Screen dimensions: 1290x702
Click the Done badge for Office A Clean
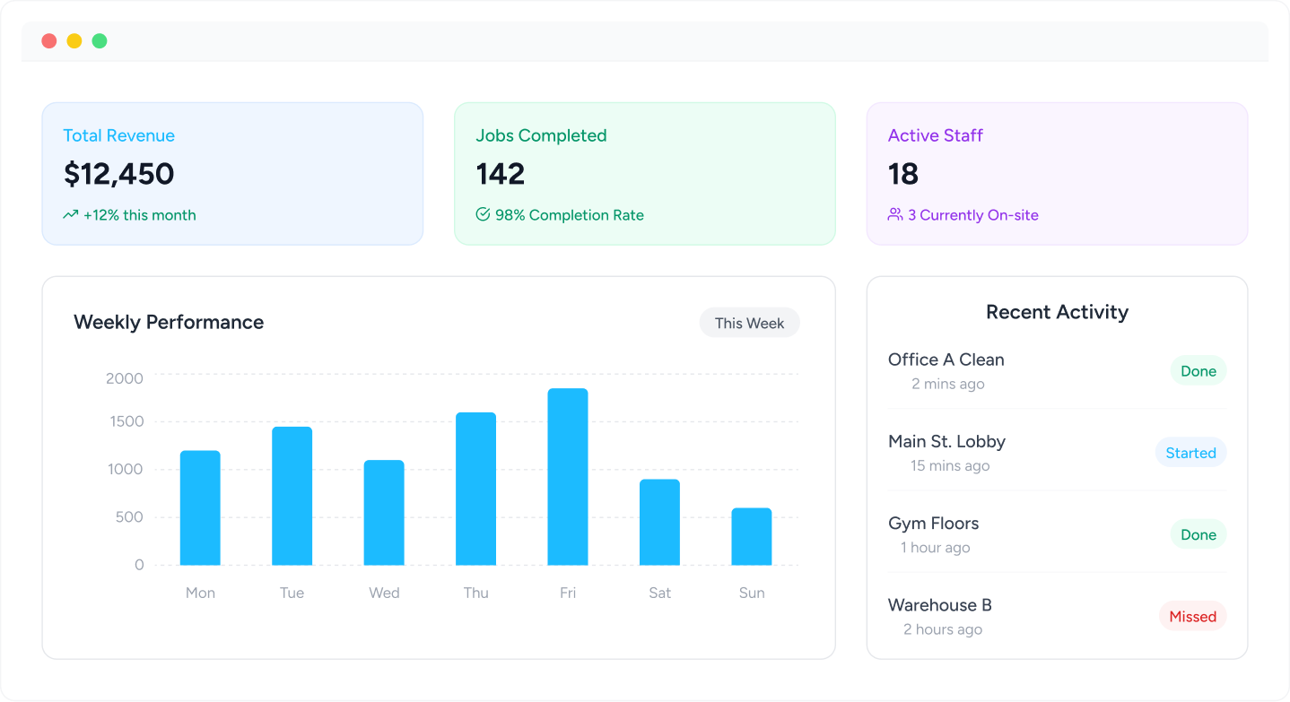tap(1198, 371)
